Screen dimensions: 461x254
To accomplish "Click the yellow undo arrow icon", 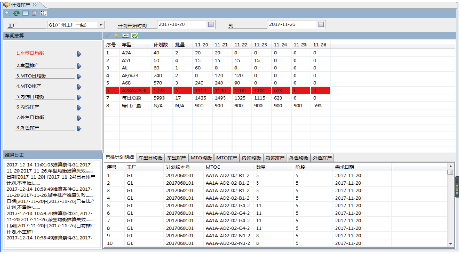I will 116,36.
